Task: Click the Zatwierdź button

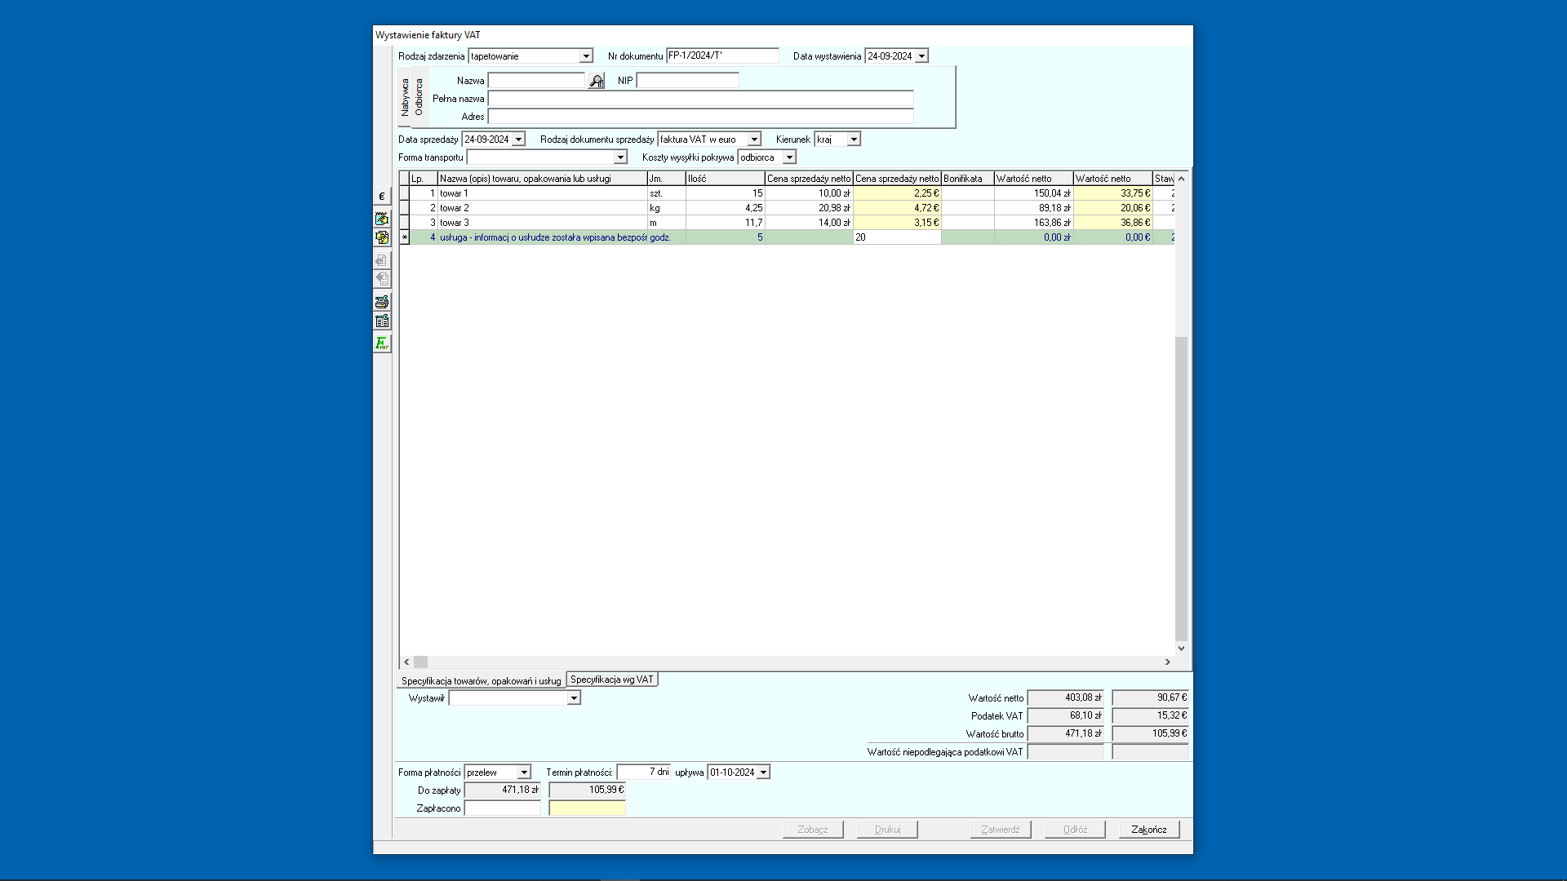Action: [x=1001, y=830]
